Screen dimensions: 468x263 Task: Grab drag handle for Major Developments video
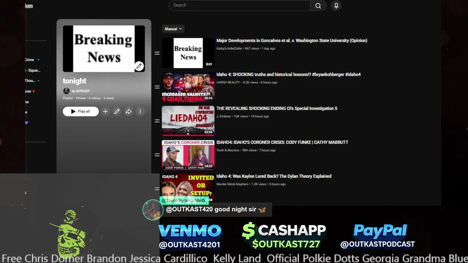[157, 53]
